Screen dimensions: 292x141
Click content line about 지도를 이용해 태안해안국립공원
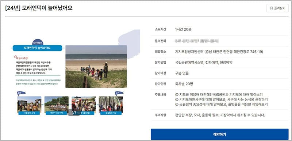pyautogui.click(x=219, y=95)
